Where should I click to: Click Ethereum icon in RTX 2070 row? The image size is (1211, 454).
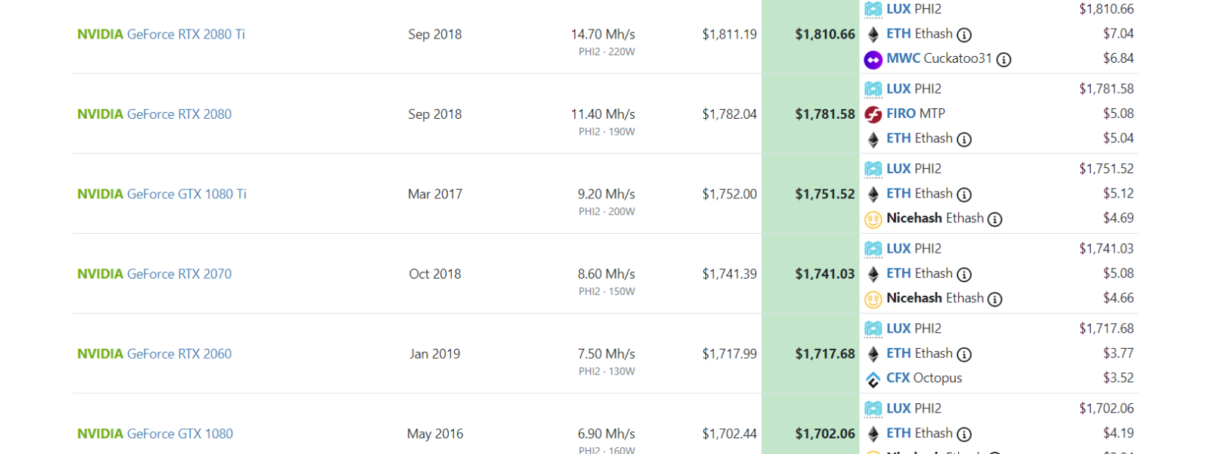(873, 274)
